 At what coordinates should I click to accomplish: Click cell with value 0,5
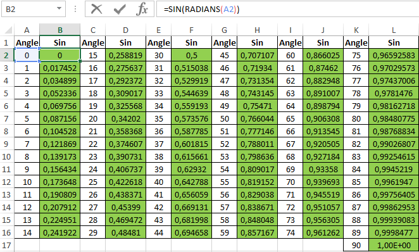tap(191, 55)
